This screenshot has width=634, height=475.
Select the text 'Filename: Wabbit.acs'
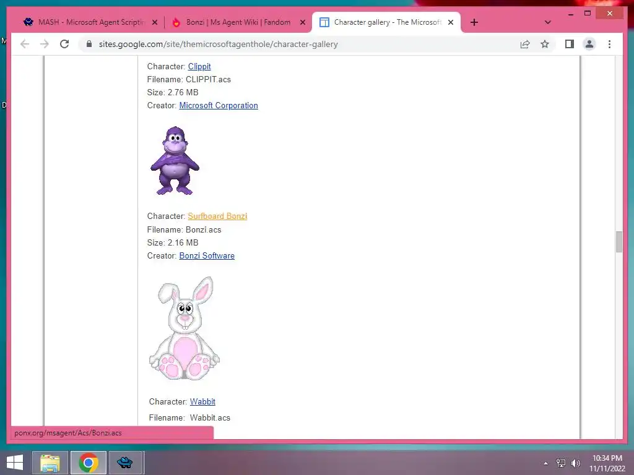click(189, 417)
